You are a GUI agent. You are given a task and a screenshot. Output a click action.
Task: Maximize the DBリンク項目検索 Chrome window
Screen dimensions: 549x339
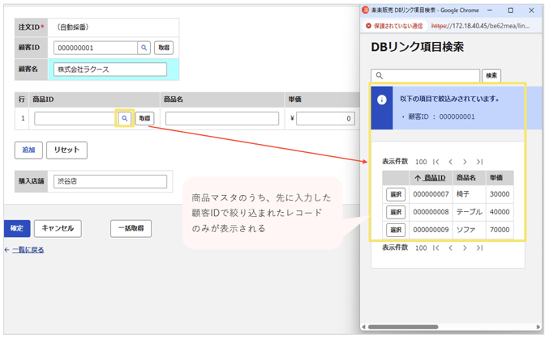511,11
